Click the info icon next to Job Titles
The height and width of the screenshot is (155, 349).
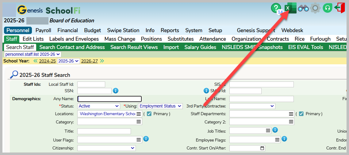click(x=275, y=130)
